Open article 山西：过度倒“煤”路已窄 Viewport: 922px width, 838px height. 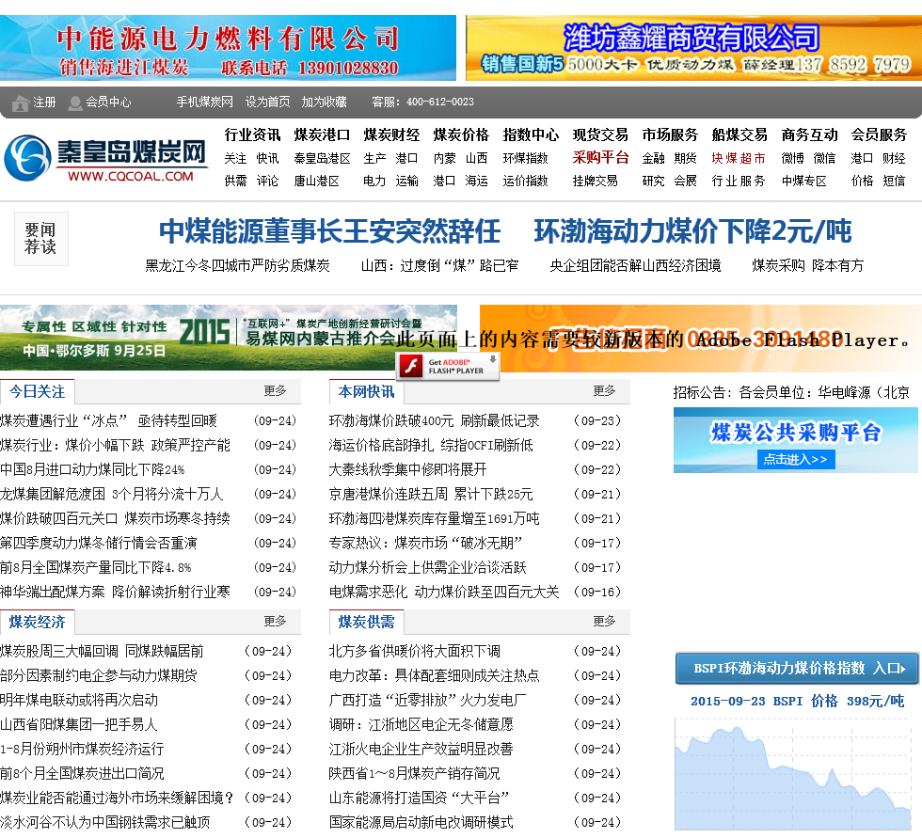click(x=440, y=265)
